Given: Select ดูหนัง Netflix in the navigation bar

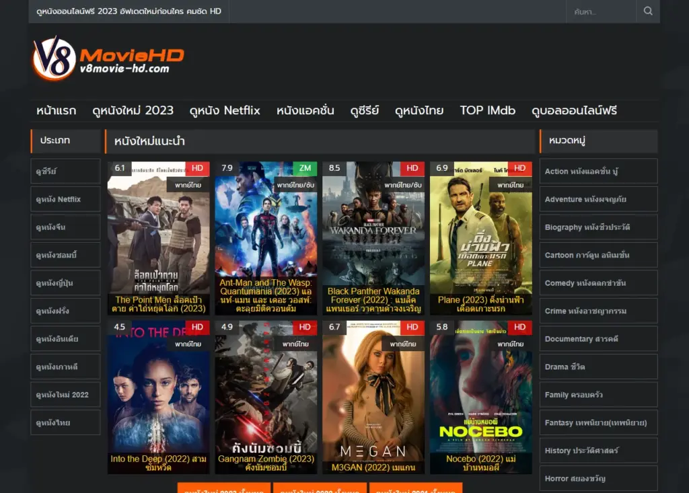Looking at the screenshot, I should point(225,110).
